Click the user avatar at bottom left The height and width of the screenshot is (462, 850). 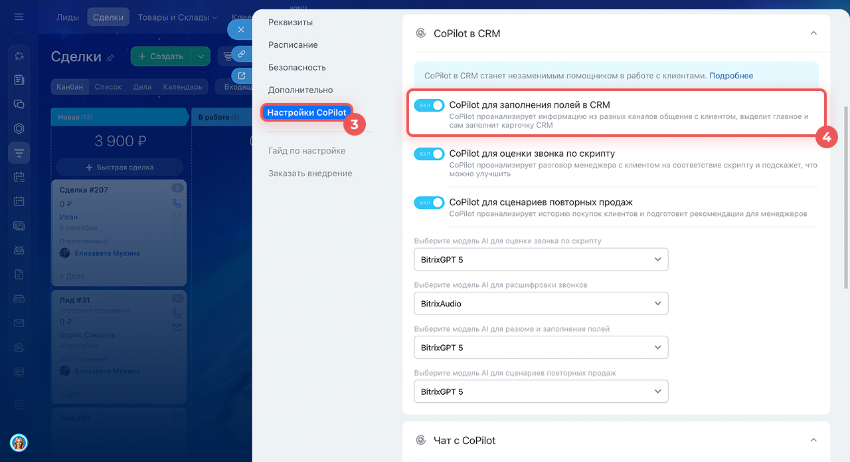coord(19,442)
